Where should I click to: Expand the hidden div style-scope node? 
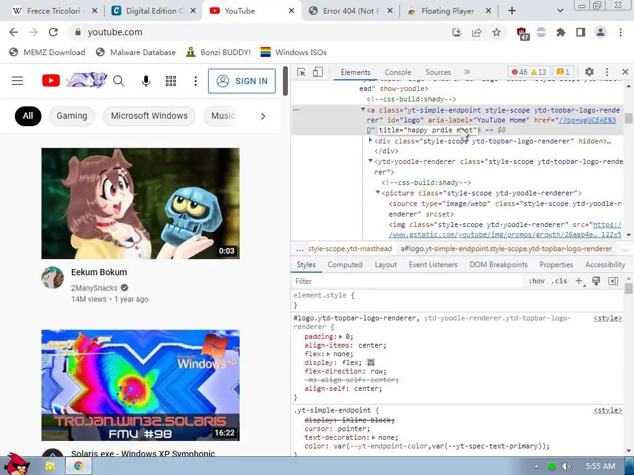370,140
